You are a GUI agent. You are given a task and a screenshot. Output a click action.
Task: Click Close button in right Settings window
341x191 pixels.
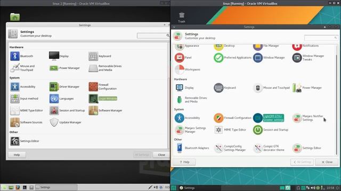[x=327, y=162]
